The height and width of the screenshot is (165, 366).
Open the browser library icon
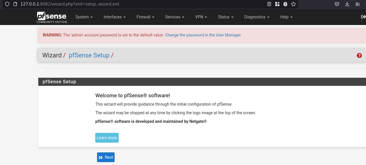pos(358,4)
